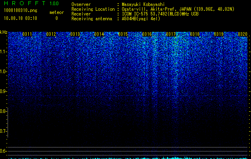Select the file name 1008180310.png
The height and width of the screenshot is (159, 251).
[21, 10]
